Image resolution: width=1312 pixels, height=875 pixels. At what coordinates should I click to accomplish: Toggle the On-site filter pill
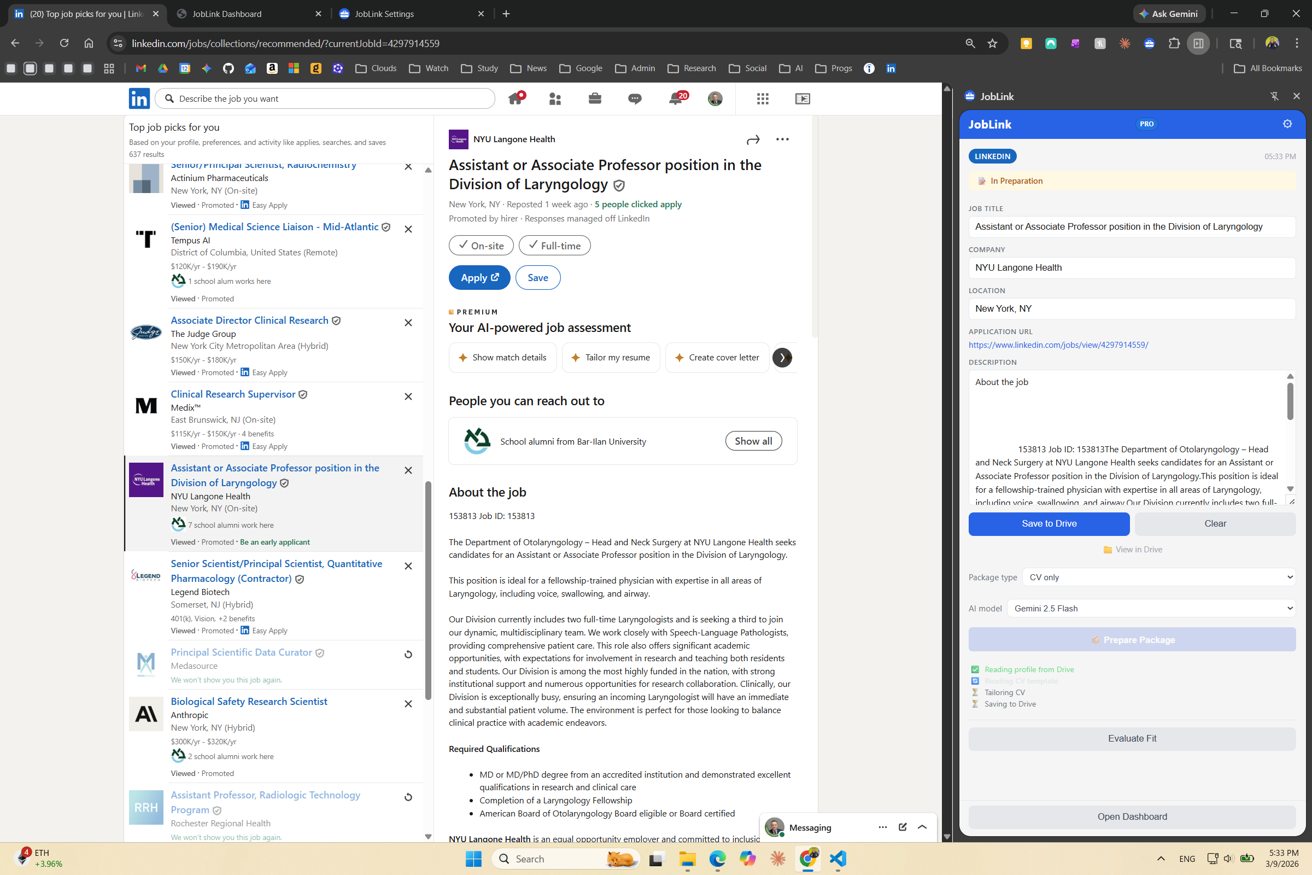481,246
